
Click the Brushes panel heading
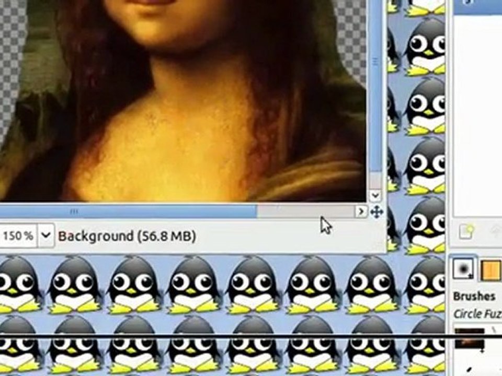click(x=474, y=297)
